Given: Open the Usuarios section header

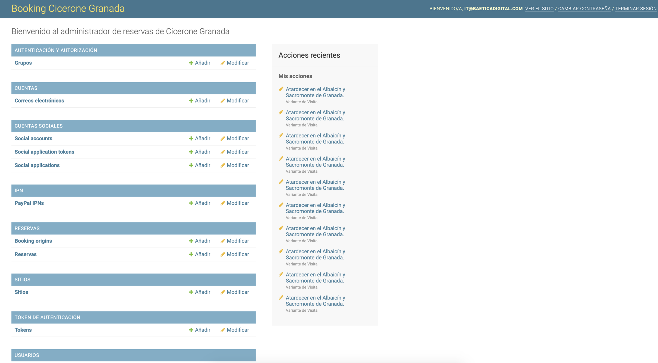Looking at the screenshot, I should (27, 355).
